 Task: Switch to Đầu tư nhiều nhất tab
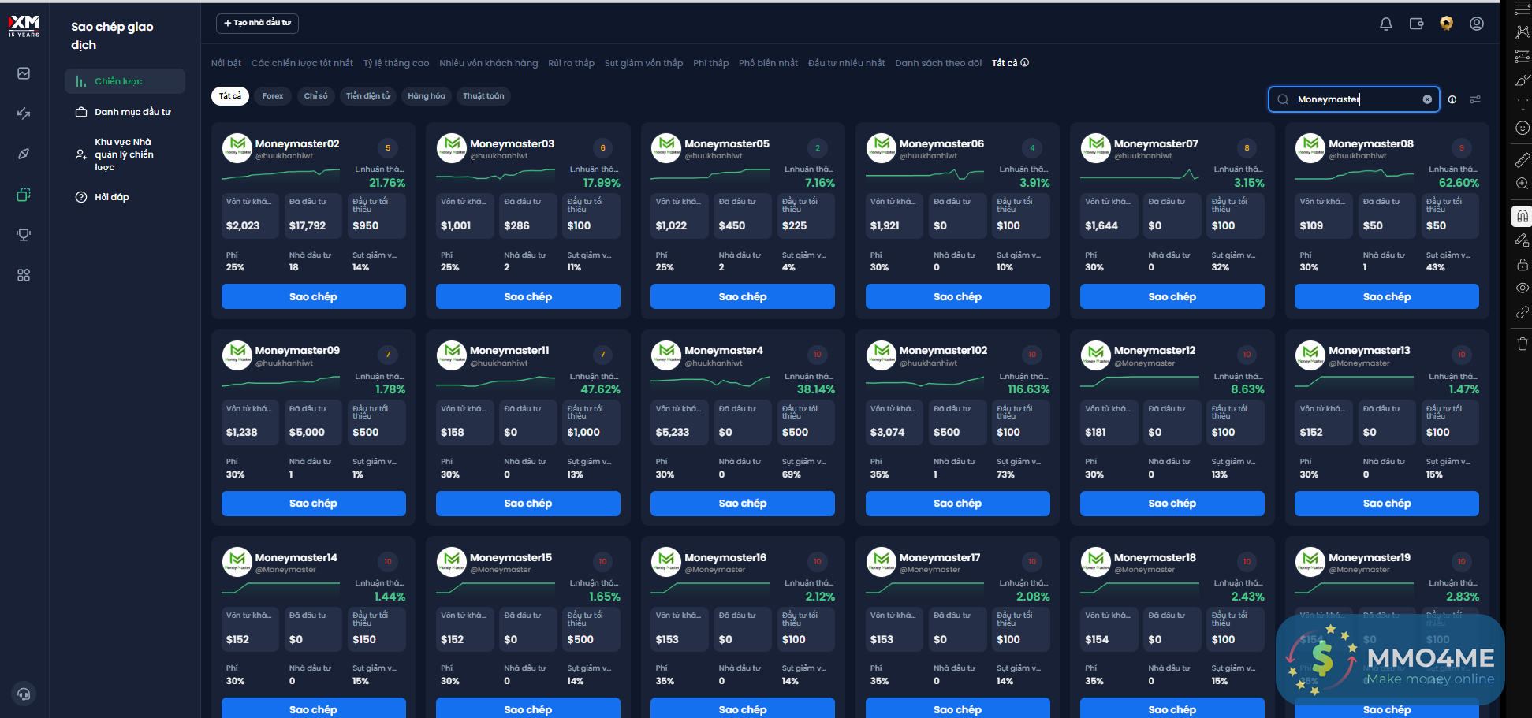click(847, 63)
